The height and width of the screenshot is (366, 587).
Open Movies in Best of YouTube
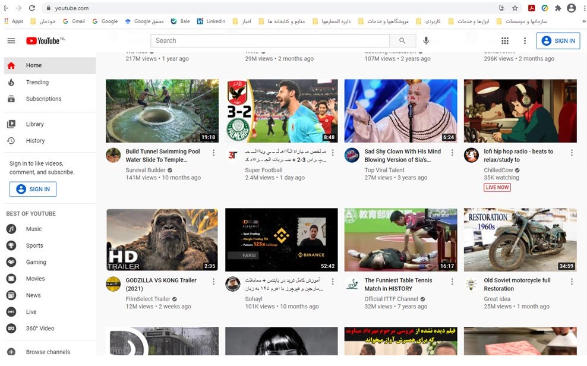click(x=50, y=279)
